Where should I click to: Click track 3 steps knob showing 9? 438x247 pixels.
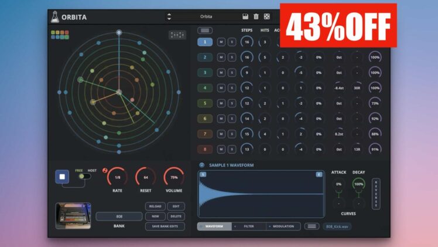(247, 73)
